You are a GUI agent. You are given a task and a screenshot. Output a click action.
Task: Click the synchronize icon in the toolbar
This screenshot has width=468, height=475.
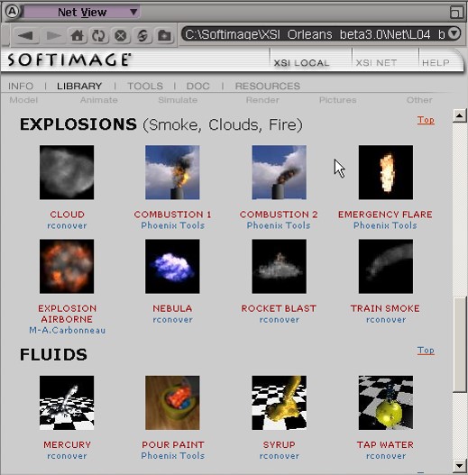pos(142,36)
